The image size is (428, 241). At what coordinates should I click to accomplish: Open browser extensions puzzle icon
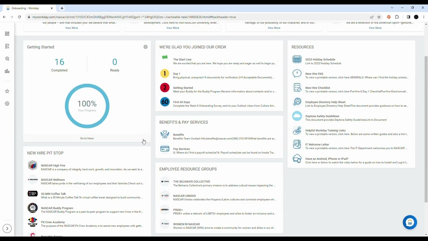point(397,17)
